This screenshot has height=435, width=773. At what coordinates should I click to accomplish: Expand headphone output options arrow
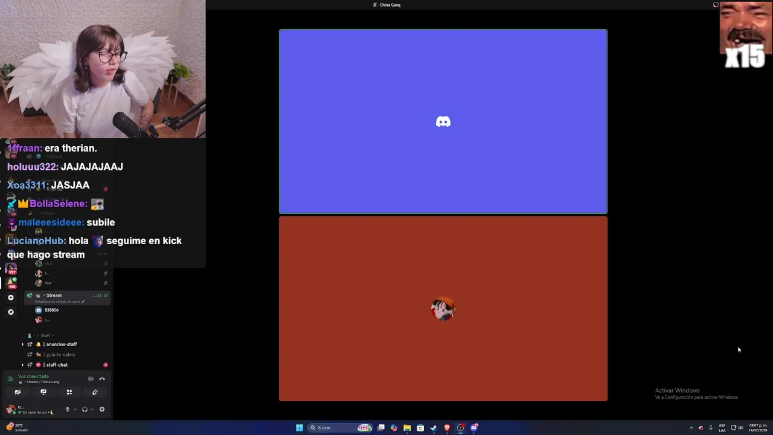point(92,409)
